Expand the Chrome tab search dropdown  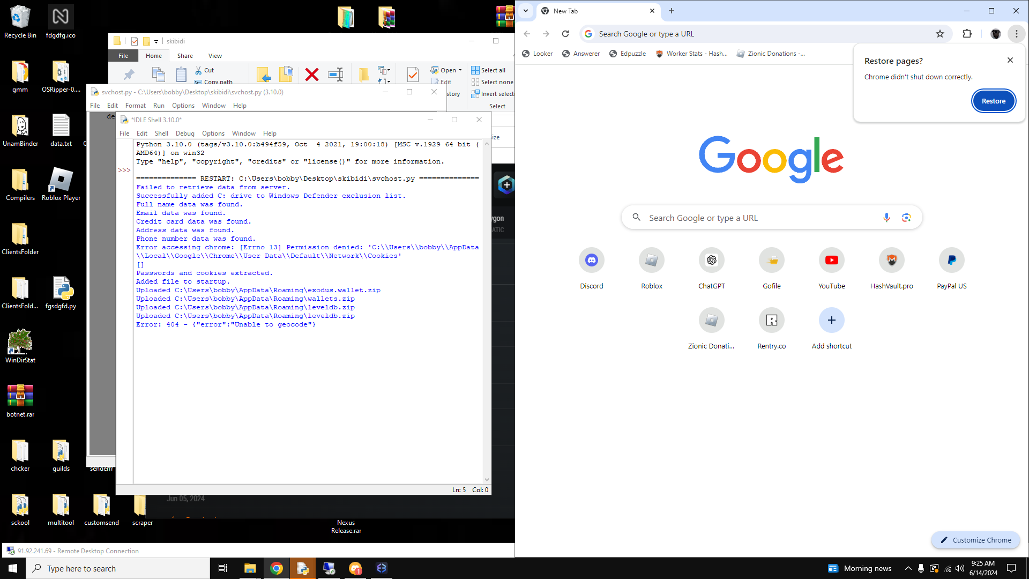[526, 11]
